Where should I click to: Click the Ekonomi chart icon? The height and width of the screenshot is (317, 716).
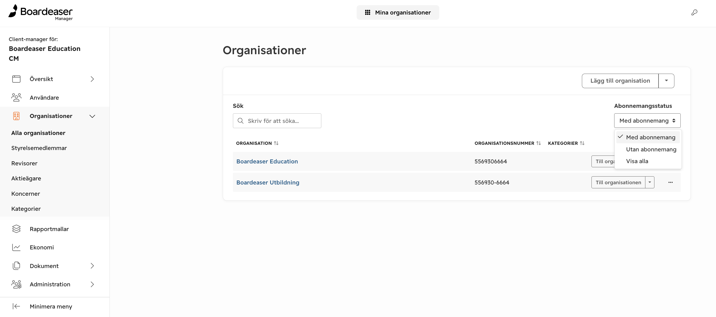click(x=16, y=247)
